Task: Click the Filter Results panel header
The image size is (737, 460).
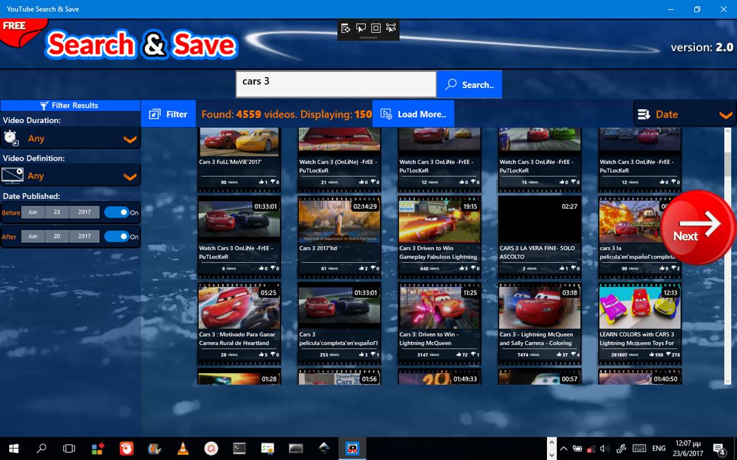Action: pos(71,106)
